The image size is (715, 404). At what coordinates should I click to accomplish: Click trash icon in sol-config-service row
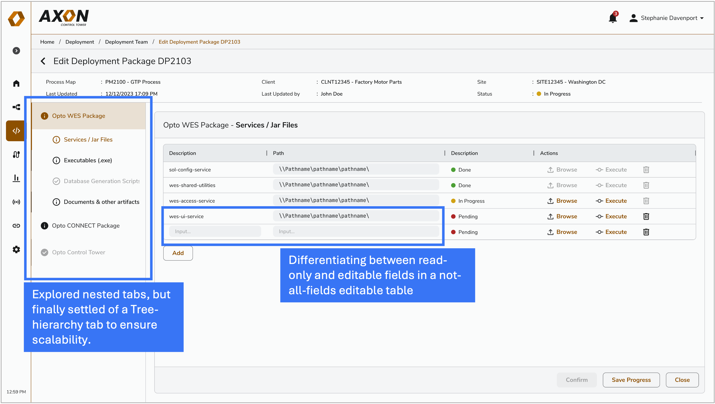point(646,170)
